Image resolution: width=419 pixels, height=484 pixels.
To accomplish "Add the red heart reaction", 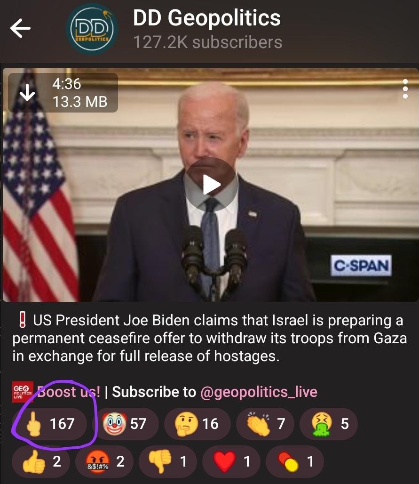I will [231, 461].
